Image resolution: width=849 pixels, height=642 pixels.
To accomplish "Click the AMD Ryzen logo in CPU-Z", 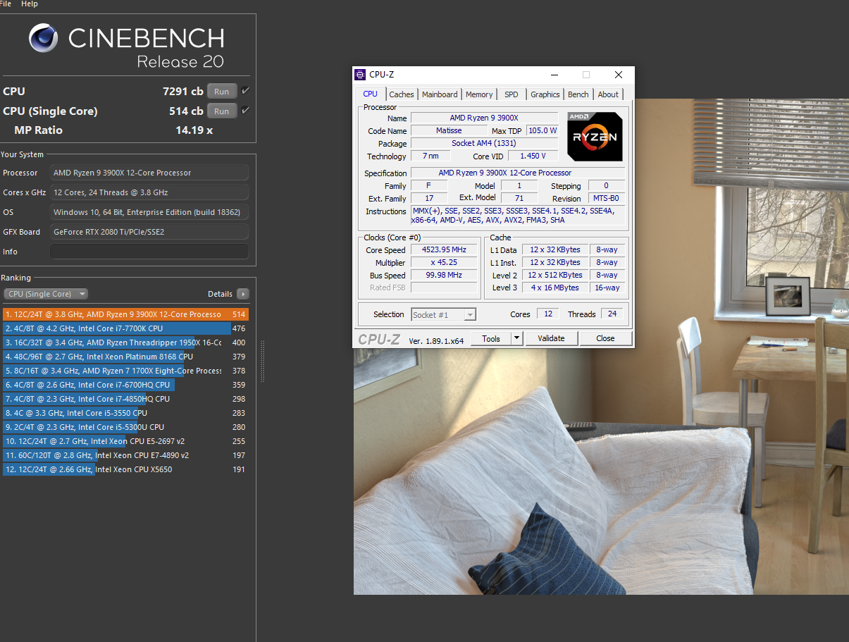I will click(x=595, y=137).
